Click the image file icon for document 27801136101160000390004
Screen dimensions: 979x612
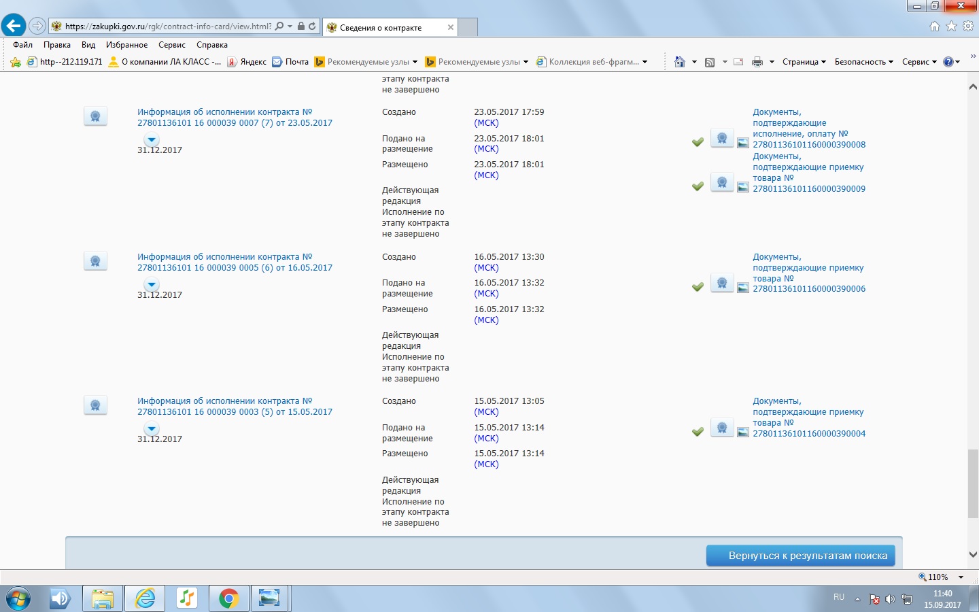tap(743, 432)
